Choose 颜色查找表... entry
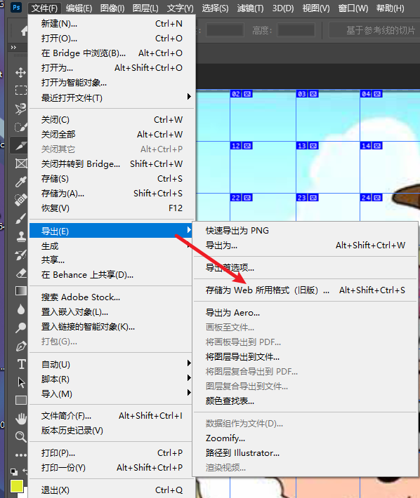The image size is (420, 498). [306, 401]
